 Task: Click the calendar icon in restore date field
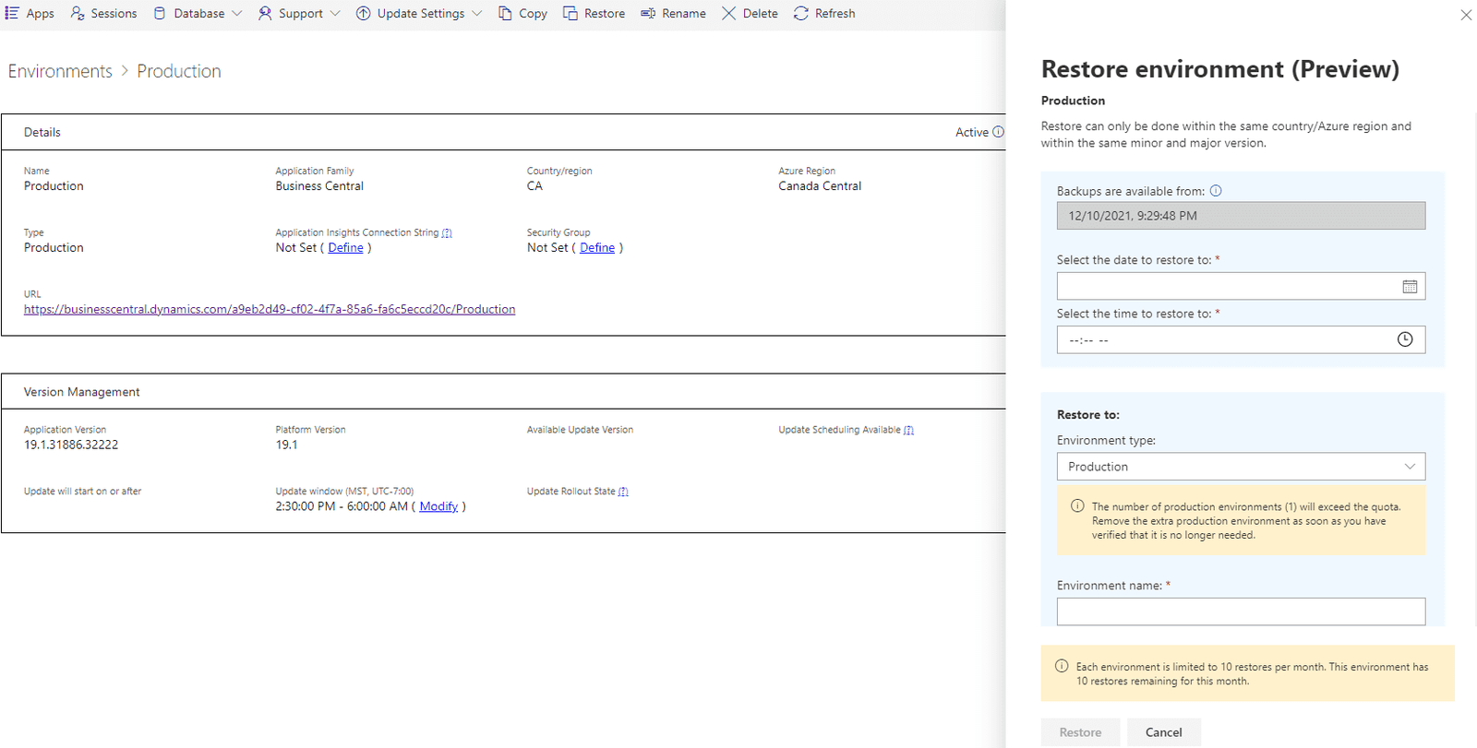tap(1409, 287)
